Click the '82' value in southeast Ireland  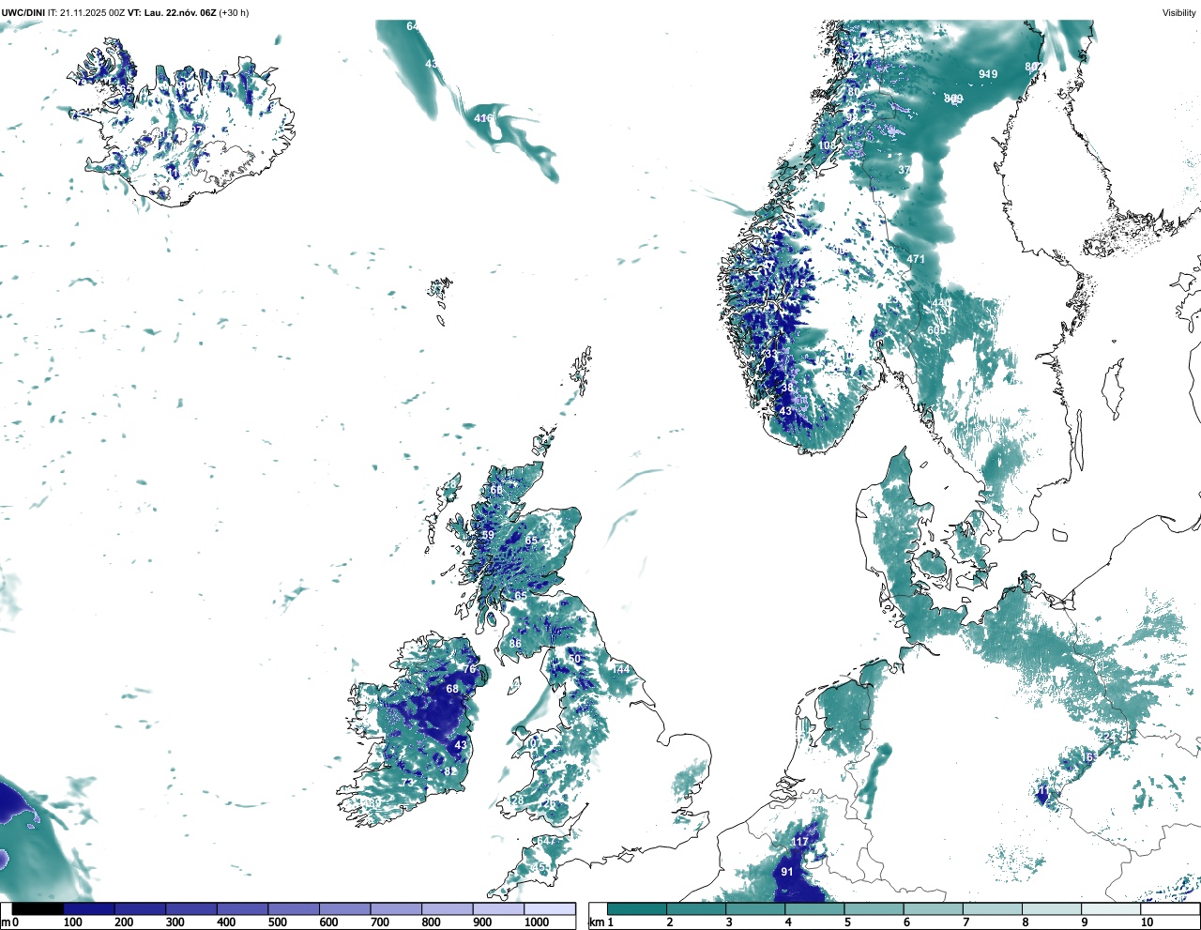pos(451,771)
